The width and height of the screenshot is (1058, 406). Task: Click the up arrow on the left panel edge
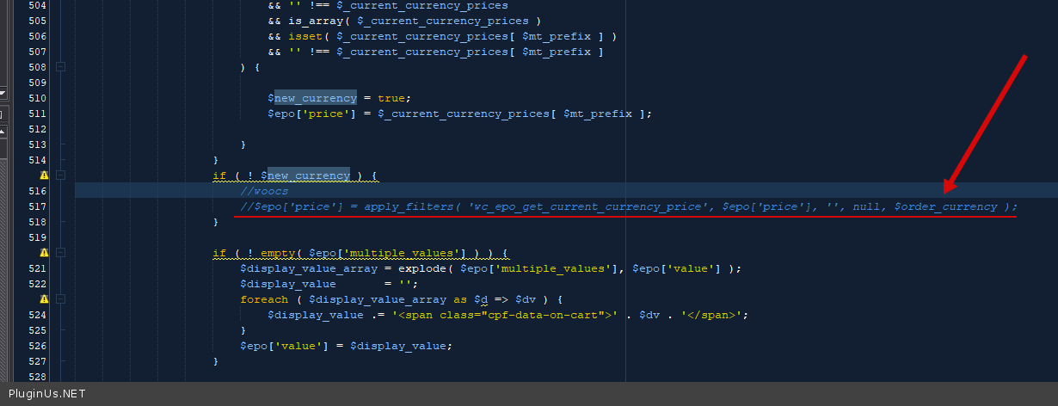point(3,132)
